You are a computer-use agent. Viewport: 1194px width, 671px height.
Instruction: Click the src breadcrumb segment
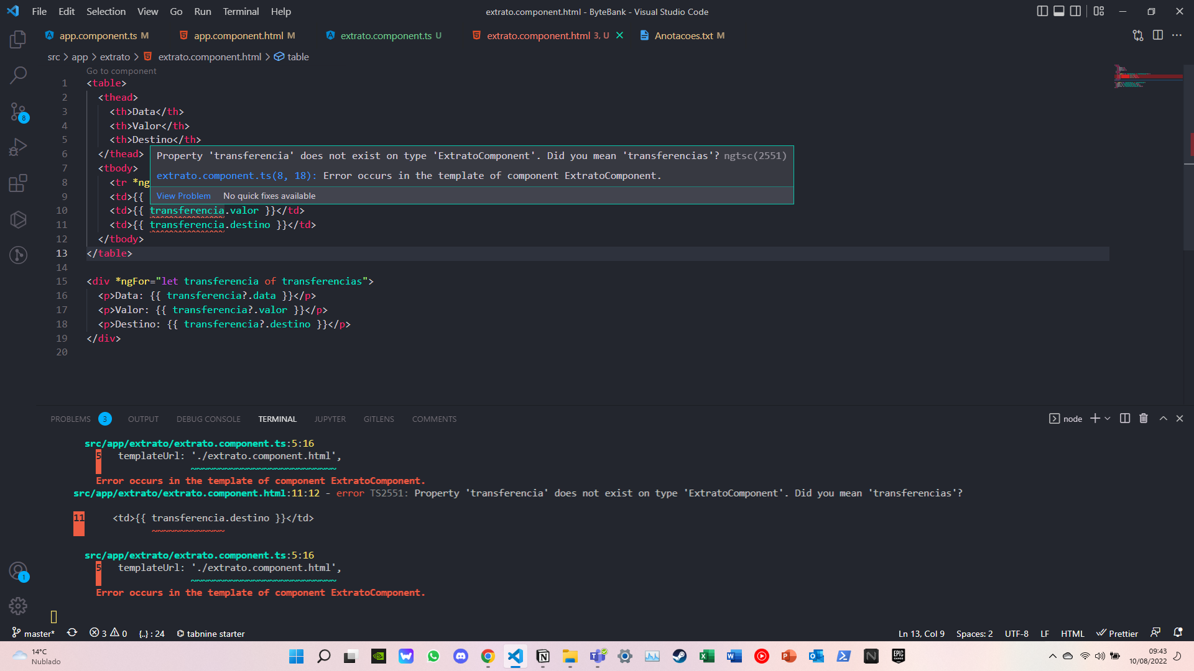(x=53, y=57)
